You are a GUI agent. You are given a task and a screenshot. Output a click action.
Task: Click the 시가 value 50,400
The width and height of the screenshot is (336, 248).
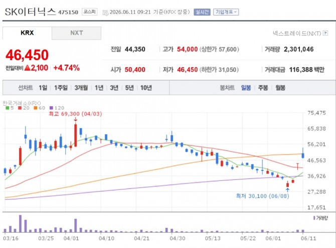coord(135,70)
